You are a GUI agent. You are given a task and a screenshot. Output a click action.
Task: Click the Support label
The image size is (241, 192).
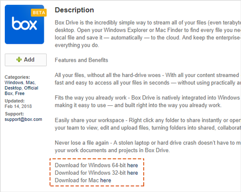point(14,114)
